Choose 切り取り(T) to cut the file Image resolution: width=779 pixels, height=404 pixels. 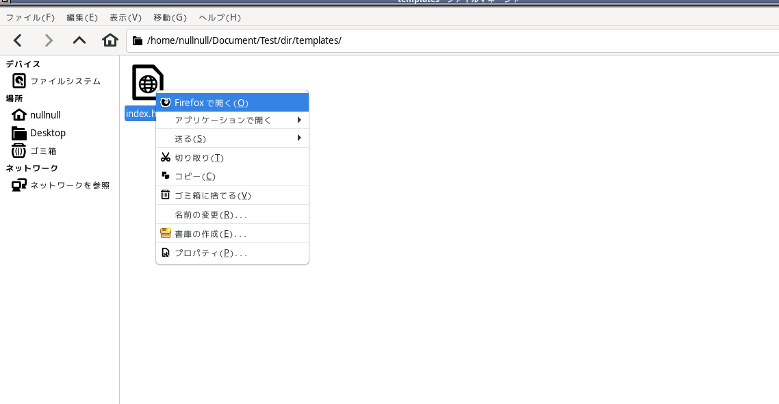pos(232,157)
